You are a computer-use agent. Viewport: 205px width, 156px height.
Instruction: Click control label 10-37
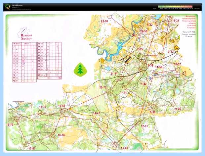178,64
